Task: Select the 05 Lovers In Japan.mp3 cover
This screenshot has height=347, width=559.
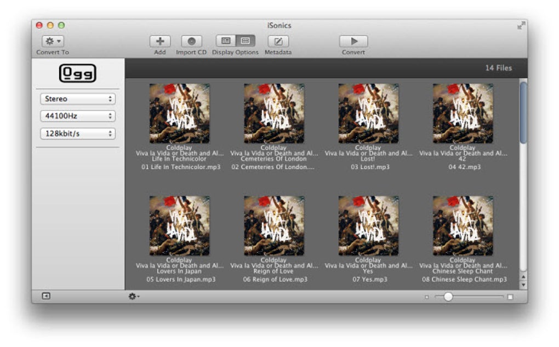Action: click(x=179, y=225)
